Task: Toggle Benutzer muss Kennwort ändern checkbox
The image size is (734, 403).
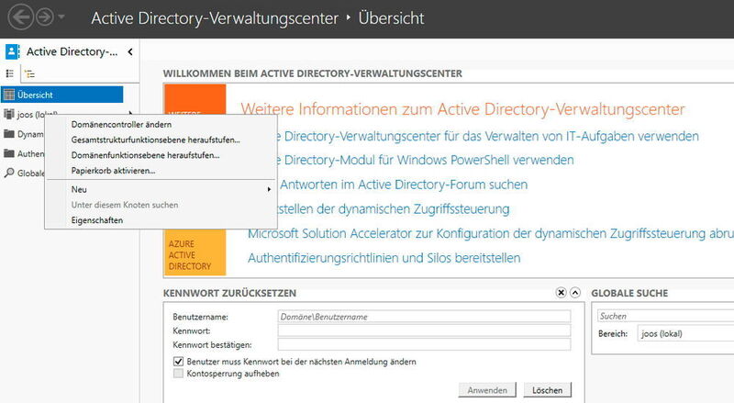Action: tap(178, 362)
